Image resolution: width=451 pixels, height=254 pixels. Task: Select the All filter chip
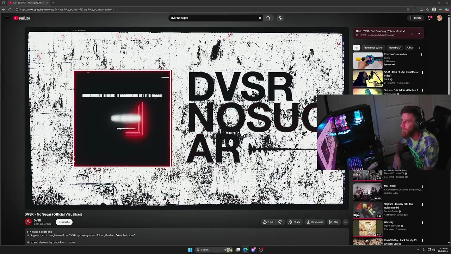tap(357, 48)
